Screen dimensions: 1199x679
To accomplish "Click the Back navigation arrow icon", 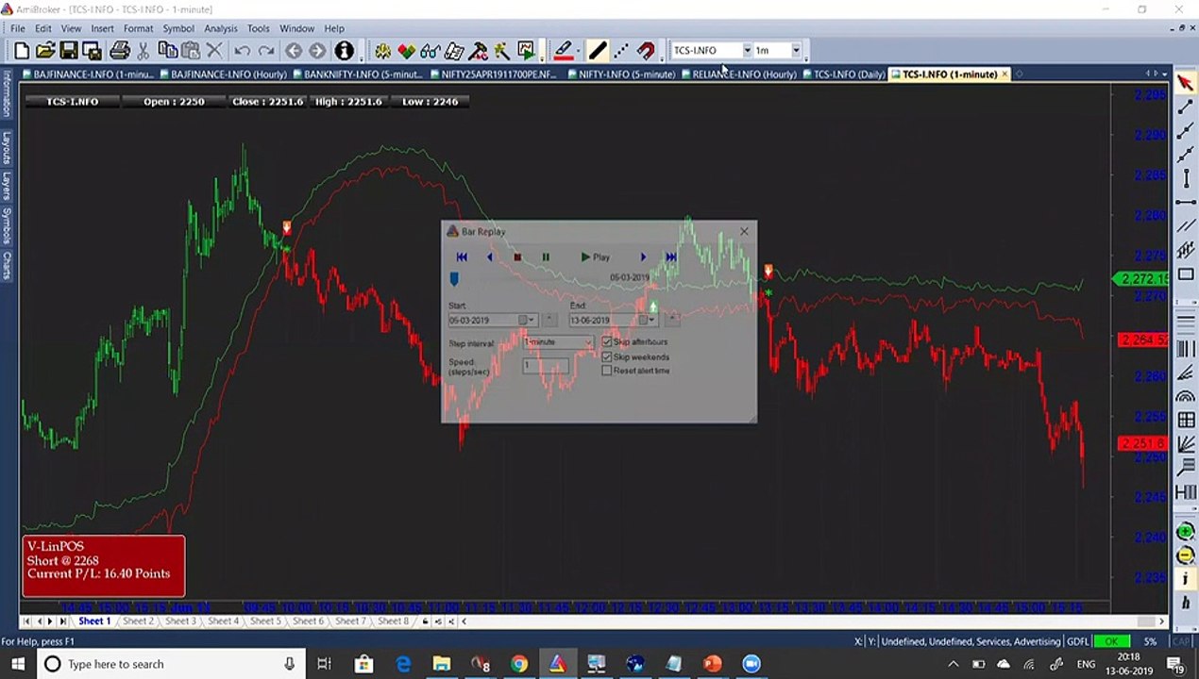I will click(x=294, y=50).
